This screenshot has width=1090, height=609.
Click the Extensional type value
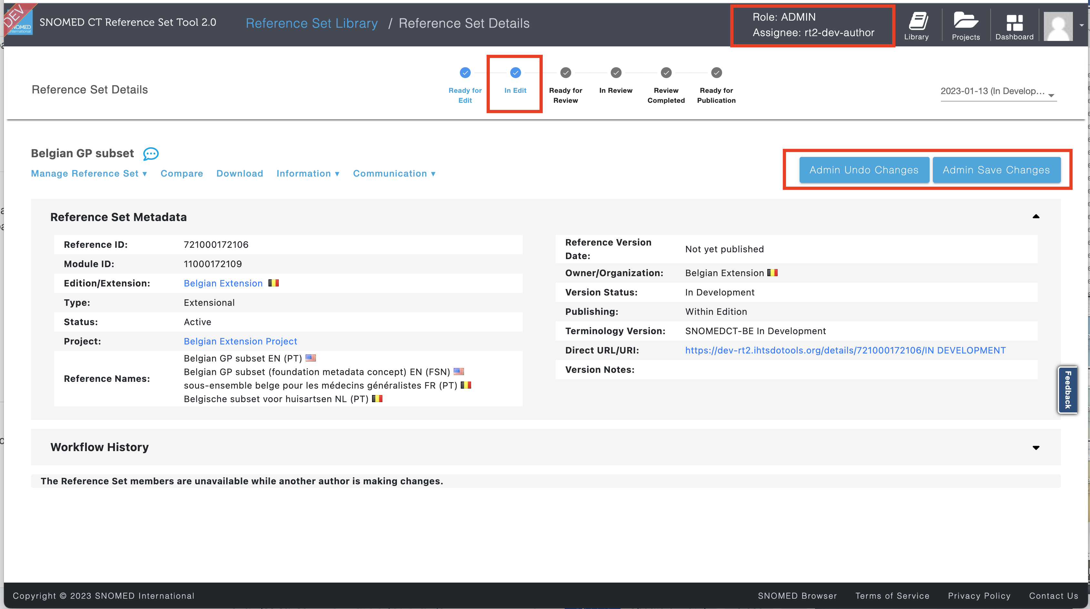pyautogui.click(x=209, y=303)
